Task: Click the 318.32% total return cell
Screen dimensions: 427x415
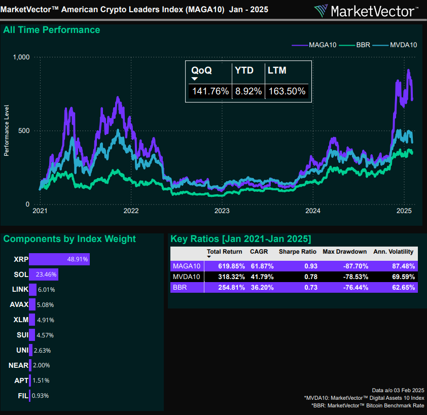Action: [x=231, y=277]
